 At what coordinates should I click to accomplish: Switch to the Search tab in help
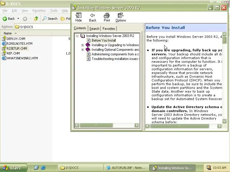coord(94,28)
